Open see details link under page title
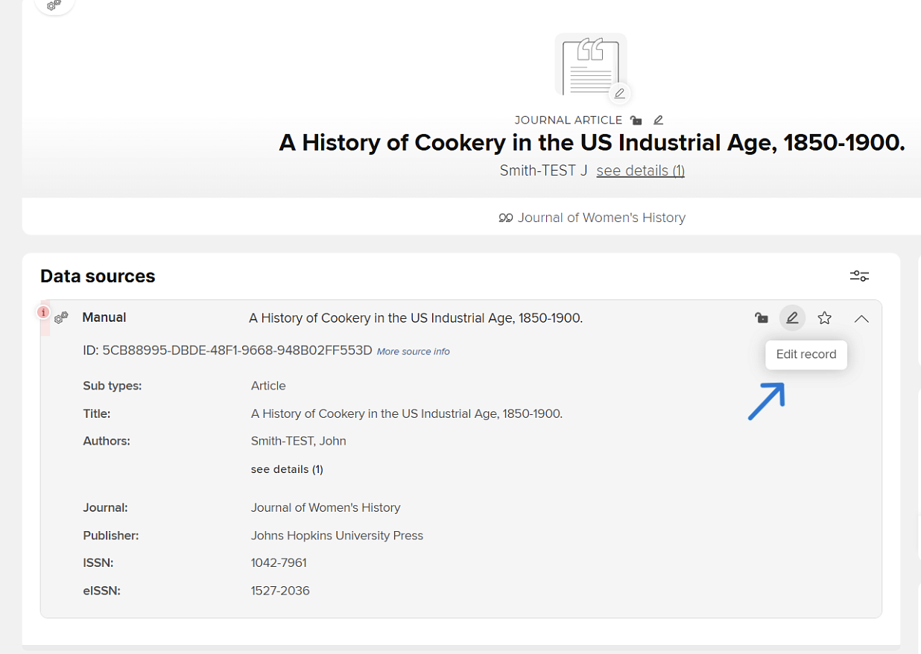 click(640, 171)
